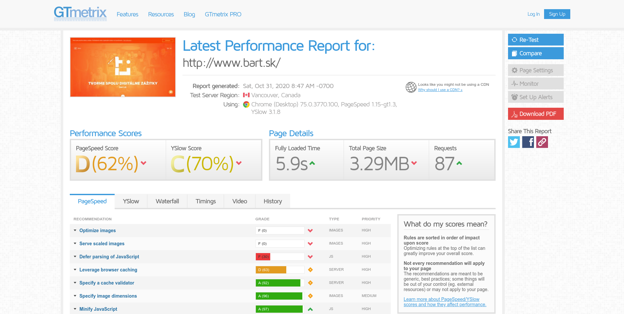Click the Canada flag icon
The image size is (624, 314).
coord(246,95)
